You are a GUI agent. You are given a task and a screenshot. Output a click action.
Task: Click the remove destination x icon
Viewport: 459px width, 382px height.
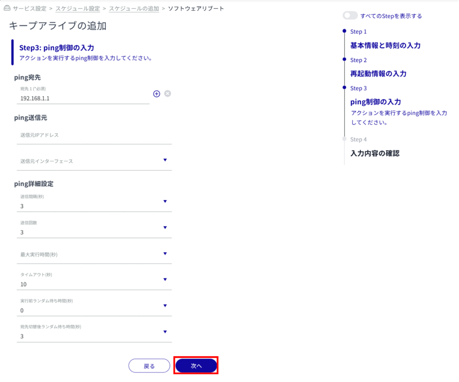(168, 94)
